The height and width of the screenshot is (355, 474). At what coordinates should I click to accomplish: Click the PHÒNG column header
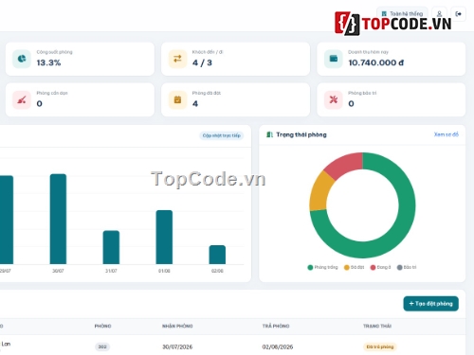click(x=102, y=326)
